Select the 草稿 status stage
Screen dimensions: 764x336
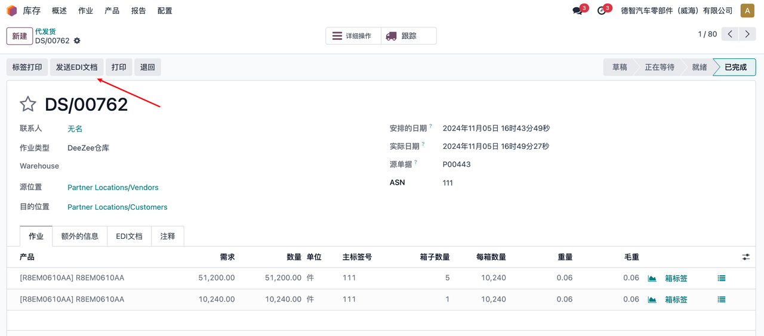(619, 67)
